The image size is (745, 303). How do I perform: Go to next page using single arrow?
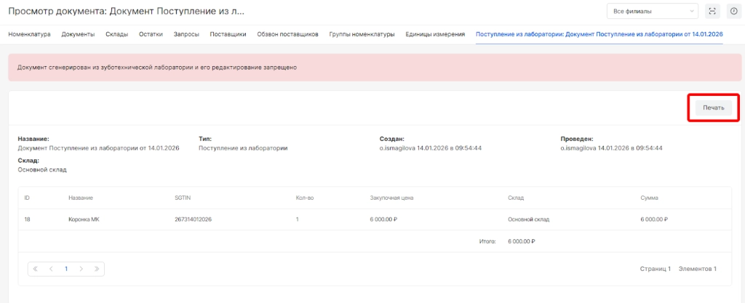[x=81, y=268]
